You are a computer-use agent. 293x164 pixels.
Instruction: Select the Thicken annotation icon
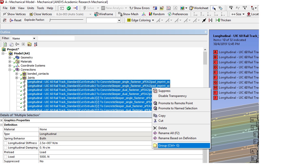click(x=223, y=20)
